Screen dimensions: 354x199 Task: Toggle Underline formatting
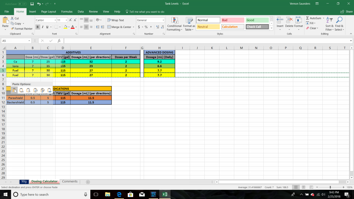click(x=47, y=27)
